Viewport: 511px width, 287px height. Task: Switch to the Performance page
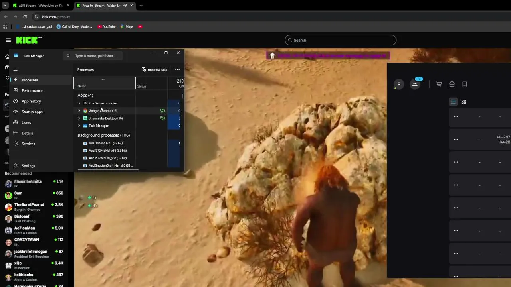[x=40, y=90]
